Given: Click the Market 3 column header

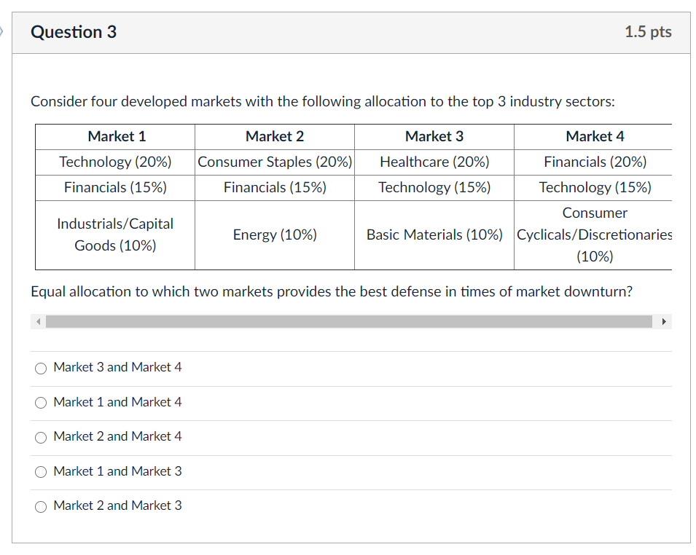Looking at the screenshot, I should [434, 137].
